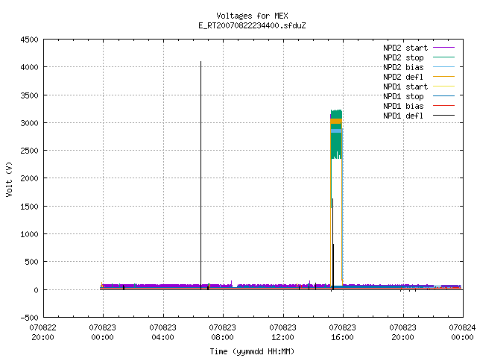Click the 'Time (yymmdd HH:MM)' axis label
This screenshot has width=477, height=358.
tap(252, 351)
